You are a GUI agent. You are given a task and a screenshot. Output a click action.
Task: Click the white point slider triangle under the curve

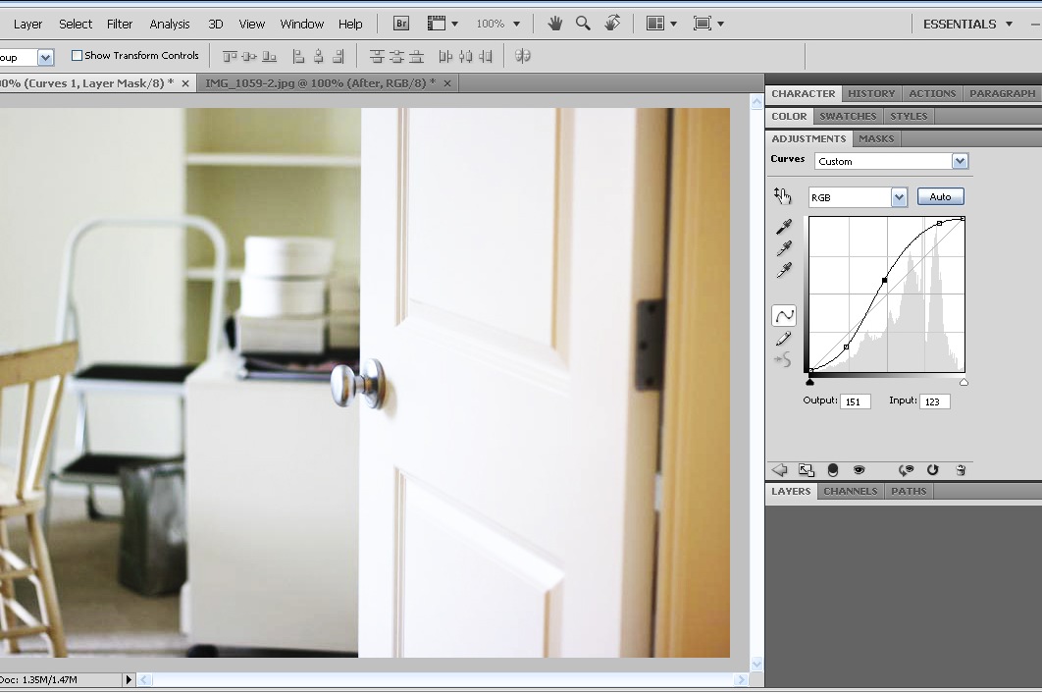tap(964, 382)
